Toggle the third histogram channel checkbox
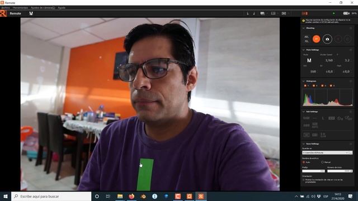358x201 pixels. (322, 85)
